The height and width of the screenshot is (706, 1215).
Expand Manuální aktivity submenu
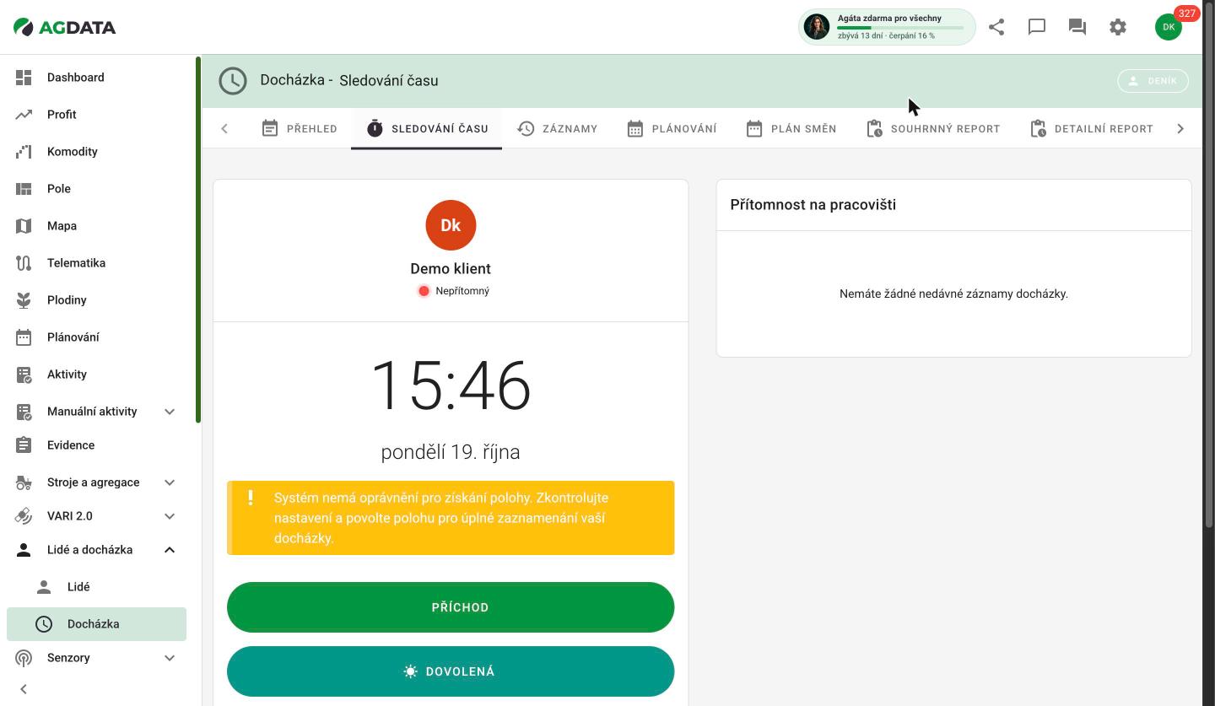[170, 412]
